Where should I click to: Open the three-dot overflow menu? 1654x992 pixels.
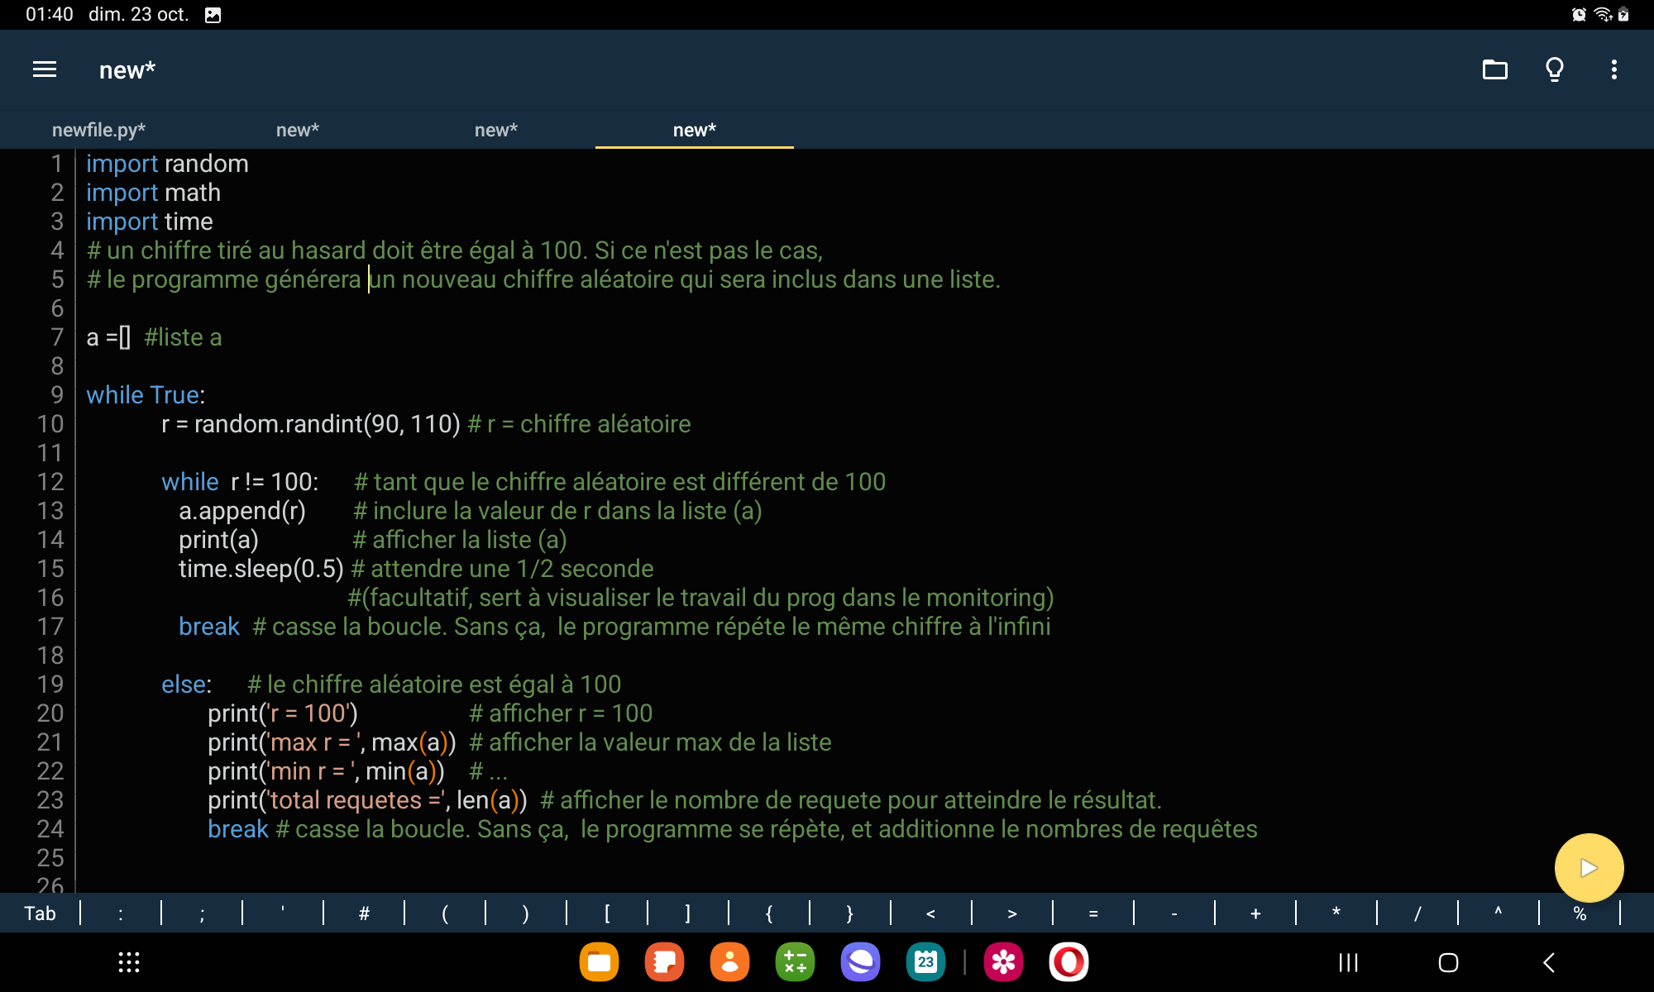[1613, 69]
